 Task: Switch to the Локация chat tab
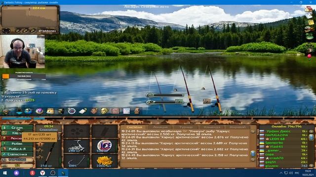pyautogui.click(x=160, y=127)
